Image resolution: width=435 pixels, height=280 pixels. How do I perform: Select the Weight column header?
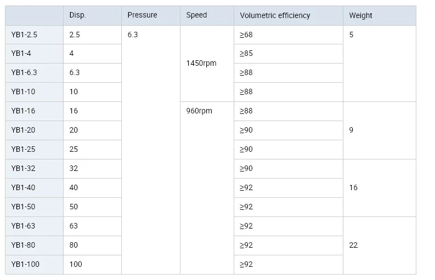pos(360,15)
